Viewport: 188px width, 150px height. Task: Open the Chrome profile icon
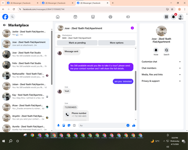[179, 9]
